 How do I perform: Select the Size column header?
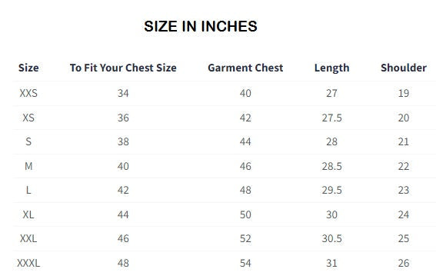(28, 68)
